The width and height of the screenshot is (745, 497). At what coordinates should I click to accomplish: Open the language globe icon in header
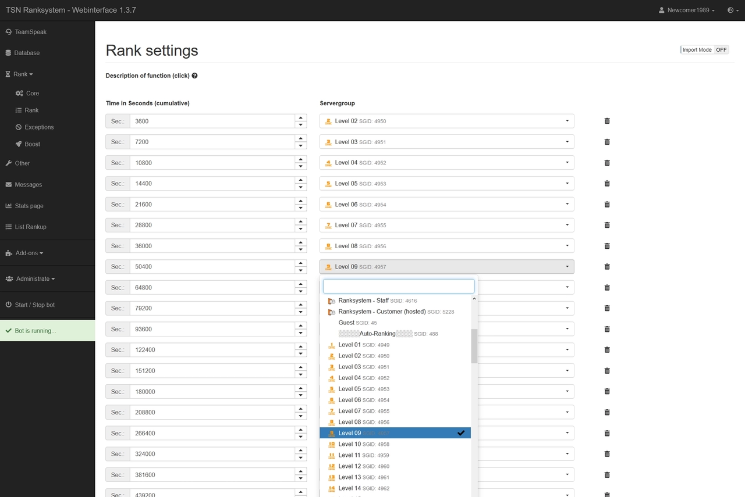pos(731,10)
